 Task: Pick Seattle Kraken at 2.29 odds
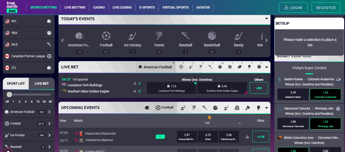(293, 95)
